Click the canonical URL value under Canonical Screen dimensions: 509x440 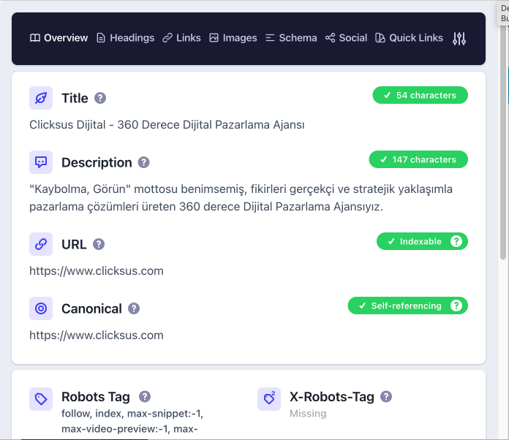pyautogui.click(x=97, y=335)
